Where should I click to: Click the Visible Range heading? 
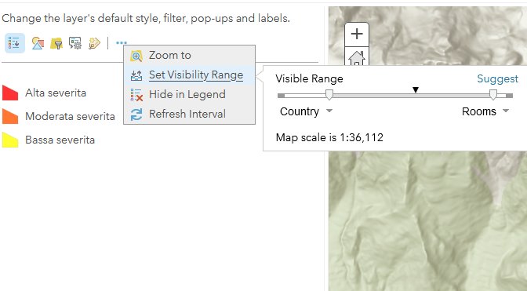click(x=309, y=78)
